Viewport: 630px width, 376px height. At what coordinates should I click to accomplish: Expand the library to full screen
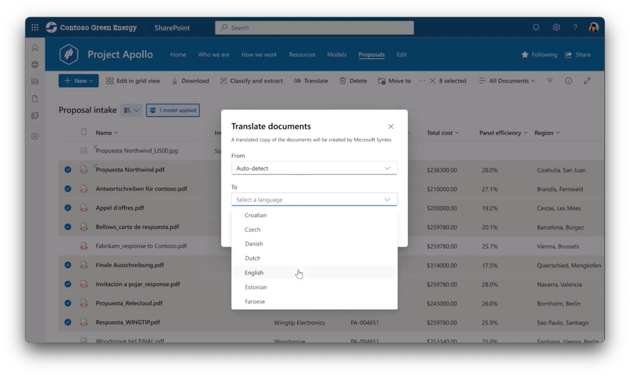pyautogui.click(x=587, y=81)
